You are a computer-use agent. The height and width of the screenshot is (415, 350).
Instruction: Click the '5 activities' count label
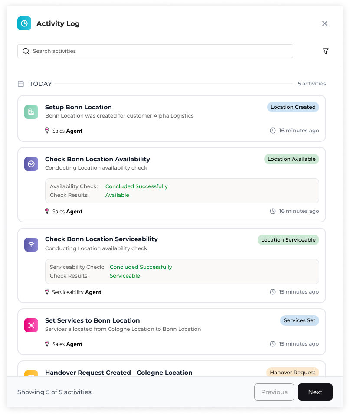311,84
